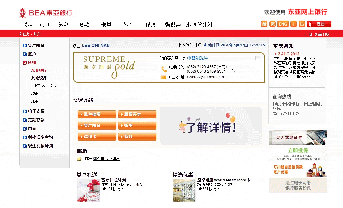Expand 账户 in the sidebar
The width and height of the screenshot is (343, 208).
click(30, 54)
